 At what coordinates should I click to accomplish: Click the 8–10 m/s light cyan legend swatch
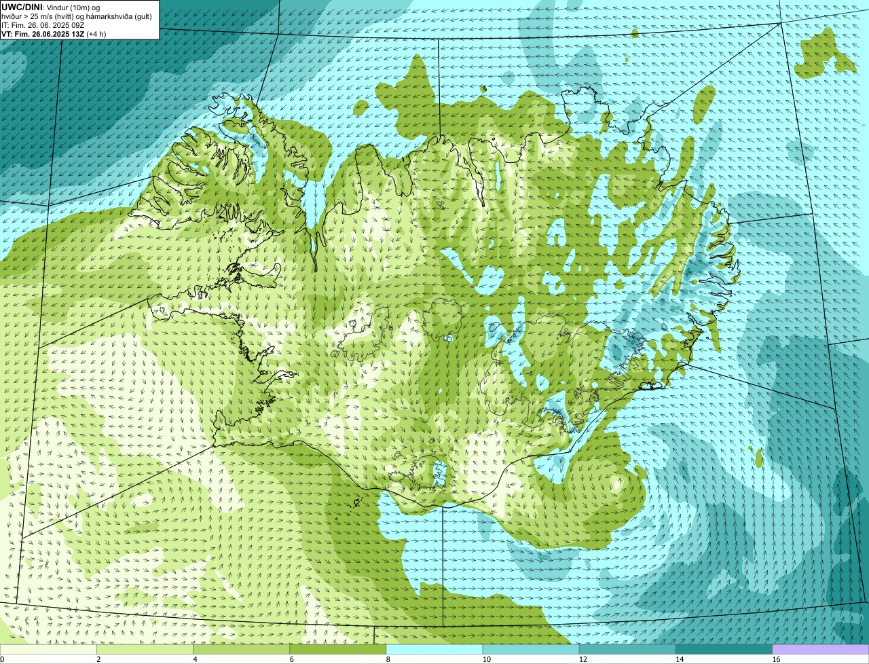434,649
